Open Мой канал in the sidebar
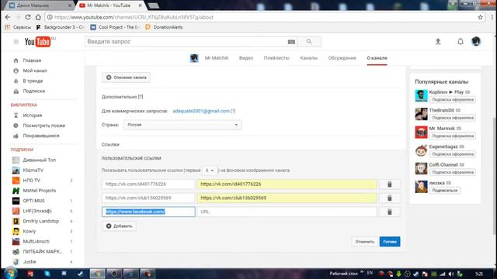The width and height of the screenshot is (497, 279). (x=35, y=71)
